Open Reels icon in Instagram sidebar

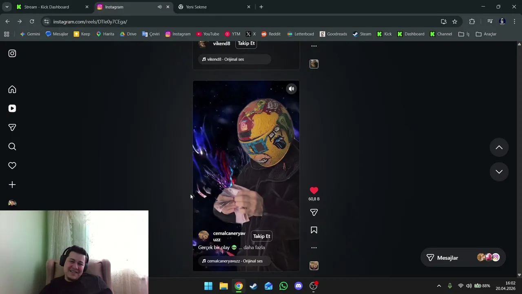12,108
